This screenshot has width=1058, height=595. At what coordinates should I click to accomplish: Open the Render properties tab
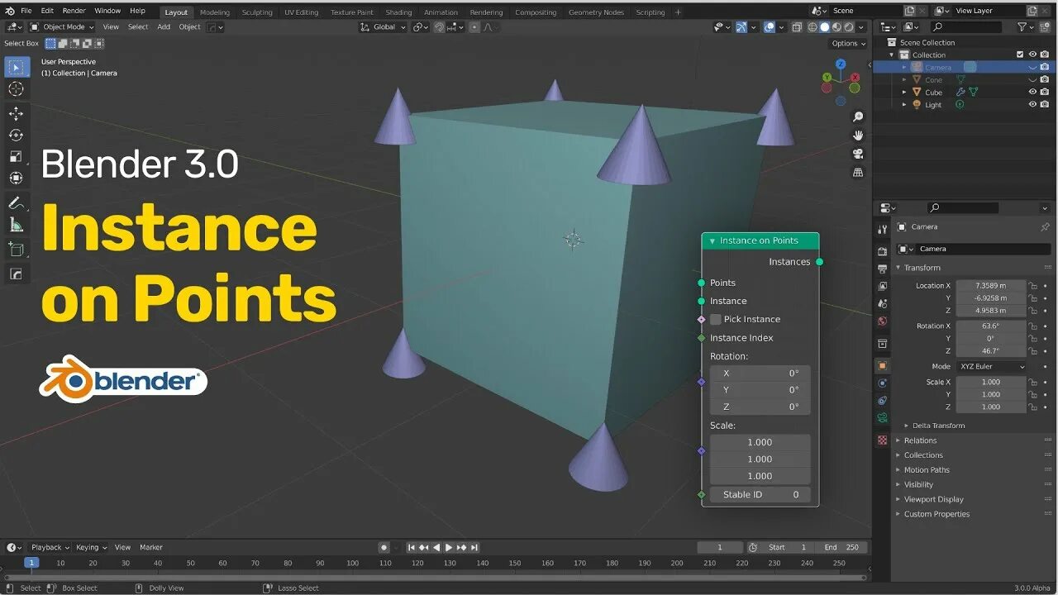tap(882, 251)
